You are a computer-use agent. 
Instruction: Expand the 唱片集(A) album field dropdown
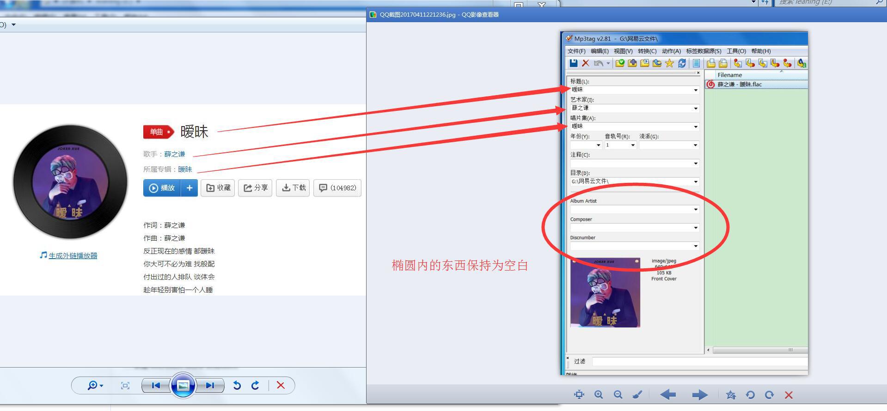pyautogui.click(x=696, y=127)
